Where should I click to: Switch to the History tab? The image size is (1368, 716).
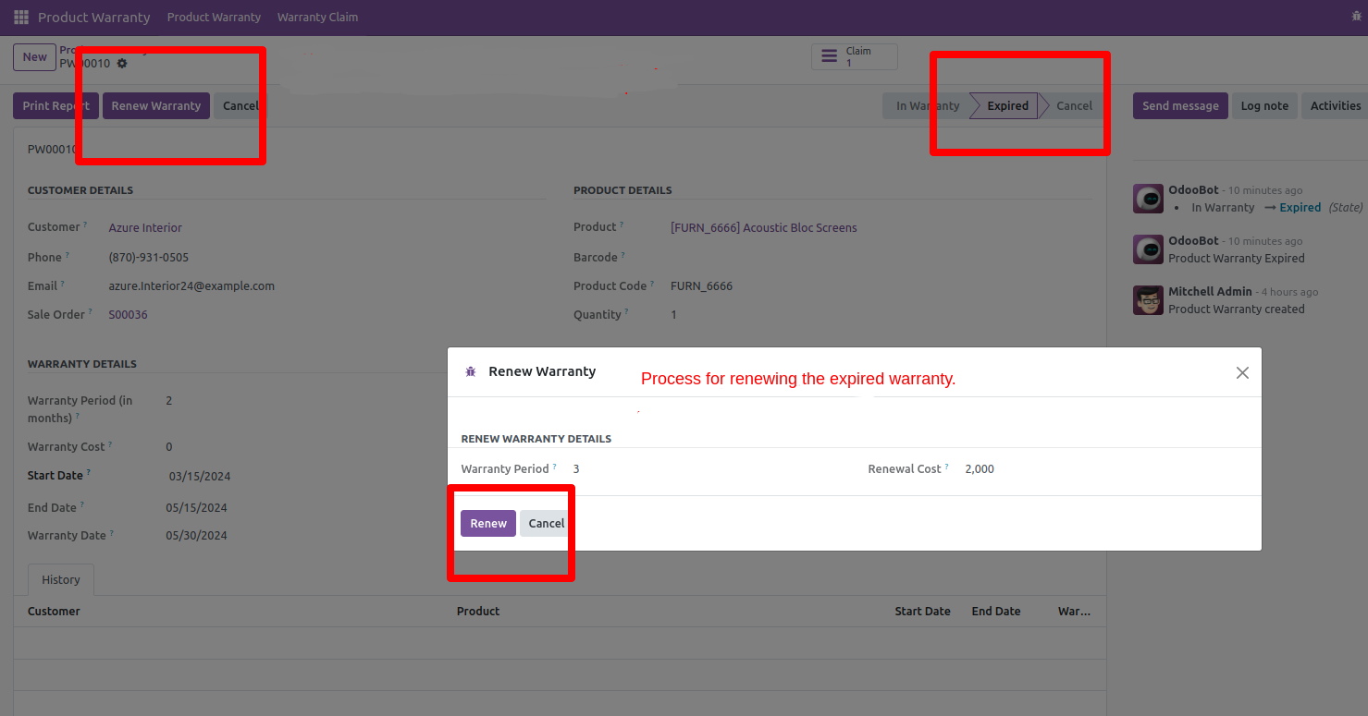(61, 580)
